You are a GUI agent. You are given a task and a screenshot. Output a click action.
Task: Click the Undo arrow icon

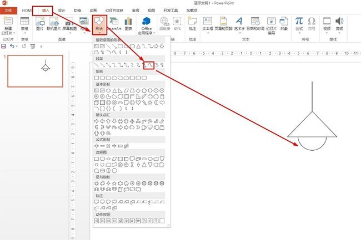[x=12, y=47]
